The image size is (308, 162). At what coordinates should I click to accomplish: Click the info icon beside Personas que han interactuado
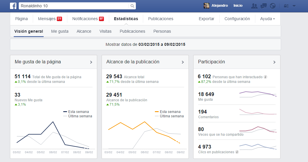click(x=265, y=77)
